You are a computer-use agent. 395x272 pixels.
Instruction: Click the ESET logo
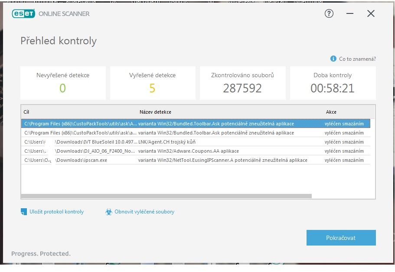pyautogui.click(x=23, y=13)
